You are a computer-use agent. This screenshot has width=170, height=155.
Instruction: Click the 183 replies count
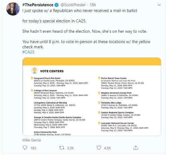[33, 148]
